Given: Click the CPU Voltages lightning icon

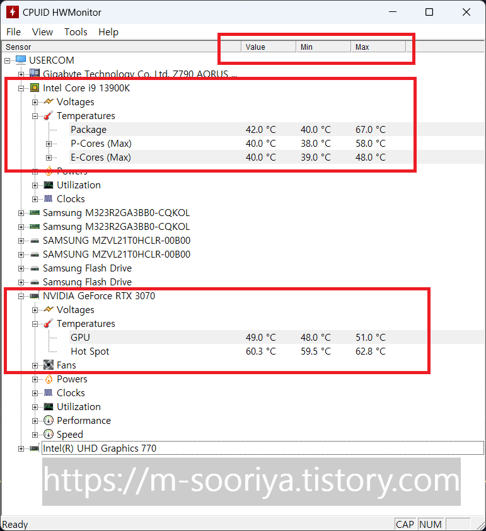Looking at the screenshot, I should coord(49,101).
